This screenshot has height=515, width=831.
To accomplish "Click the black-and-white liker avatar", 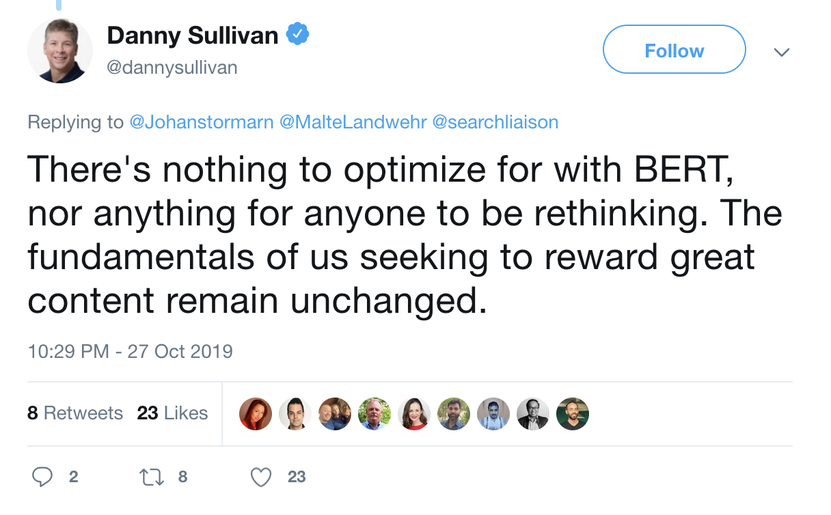I will (533, 414).
